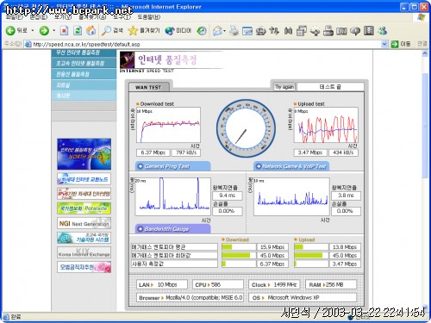
Task: Open the 도움말(H) menu
Action: pyautogui.click(x=148, y=17)
